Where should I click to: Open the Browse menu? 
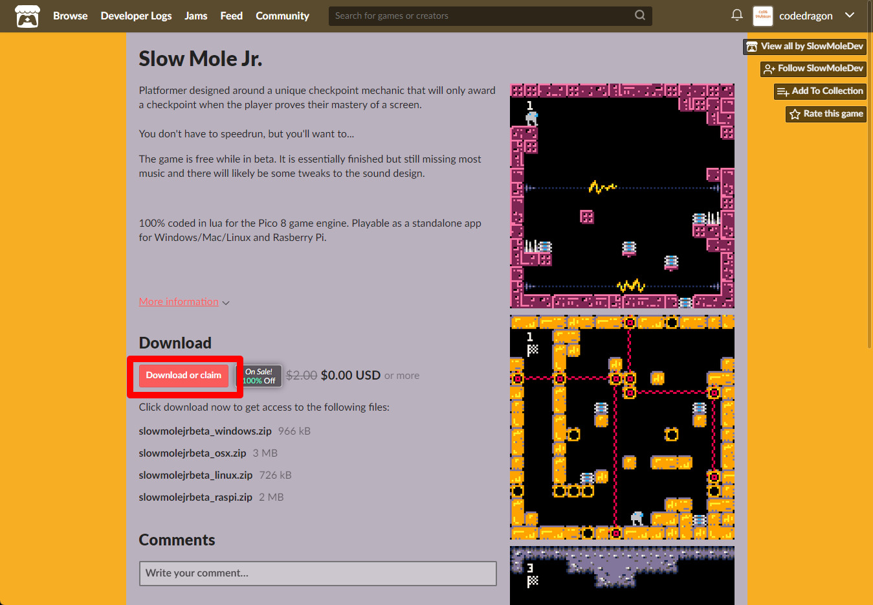tap(71, 16)
